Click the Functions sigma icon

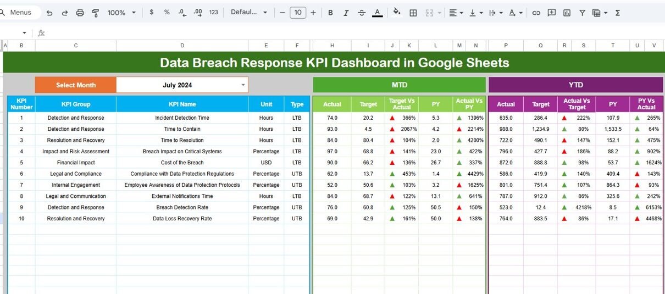point(617,13)
